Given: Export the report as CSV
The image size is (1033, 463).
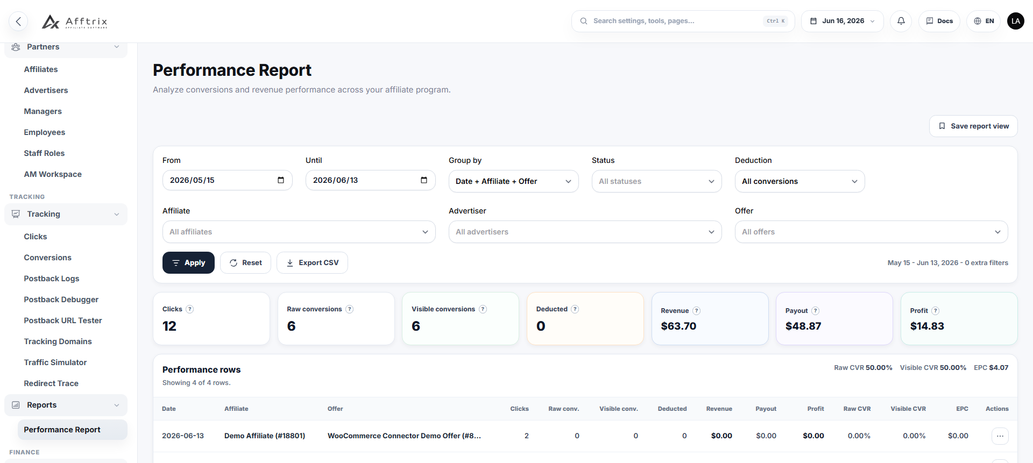Looking at the screenshot, I should pyautogui.click(x=312, y=263).
